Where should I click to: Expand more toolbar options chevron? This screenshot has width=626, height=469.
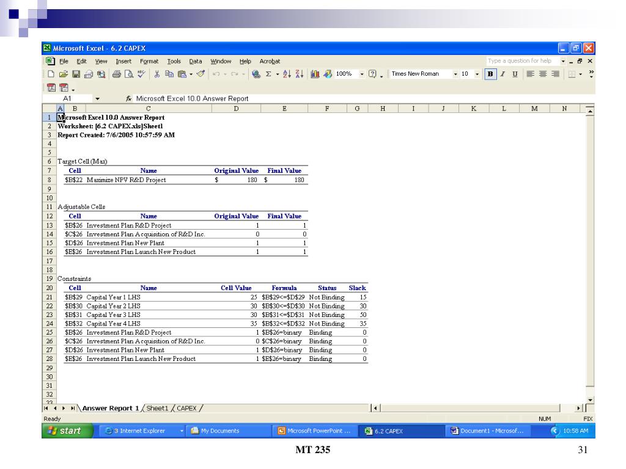point(591,74)
